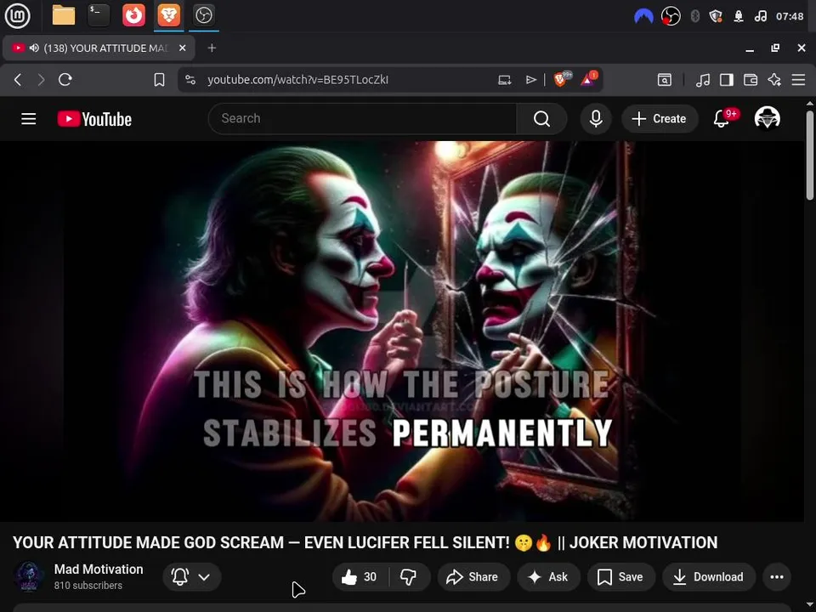Minimize the Brave window
The height and width of the screenshot is (612, 816).
750,48
